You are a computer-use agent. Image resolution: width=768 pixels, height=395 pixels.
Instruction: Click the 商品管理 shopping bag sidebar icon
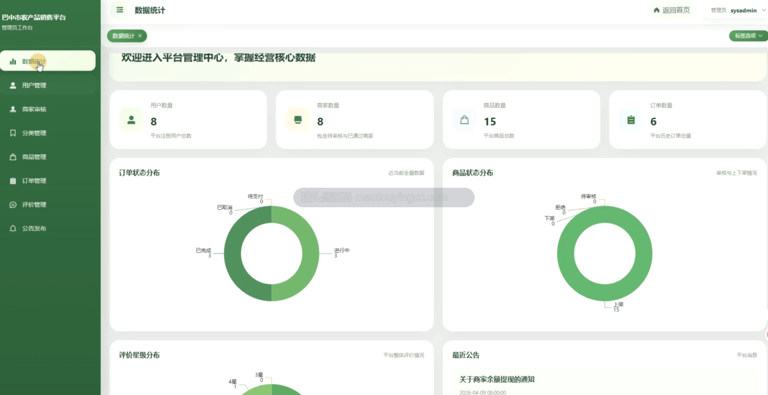point(13,157)
